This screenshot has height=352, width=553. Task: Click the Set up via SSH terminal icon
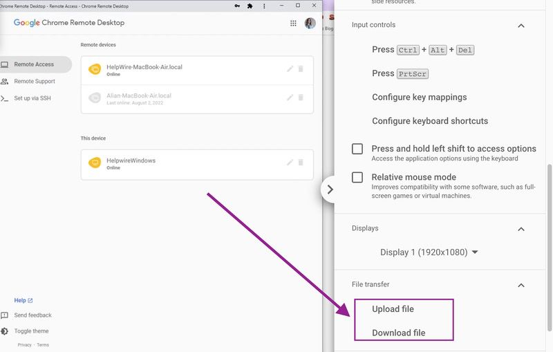pyautogui.click(x=4, y=98)
